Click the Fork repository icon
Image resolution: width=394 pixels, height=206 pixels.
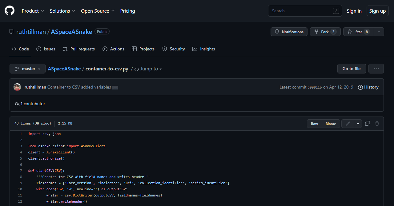click(x=316, y=32)
